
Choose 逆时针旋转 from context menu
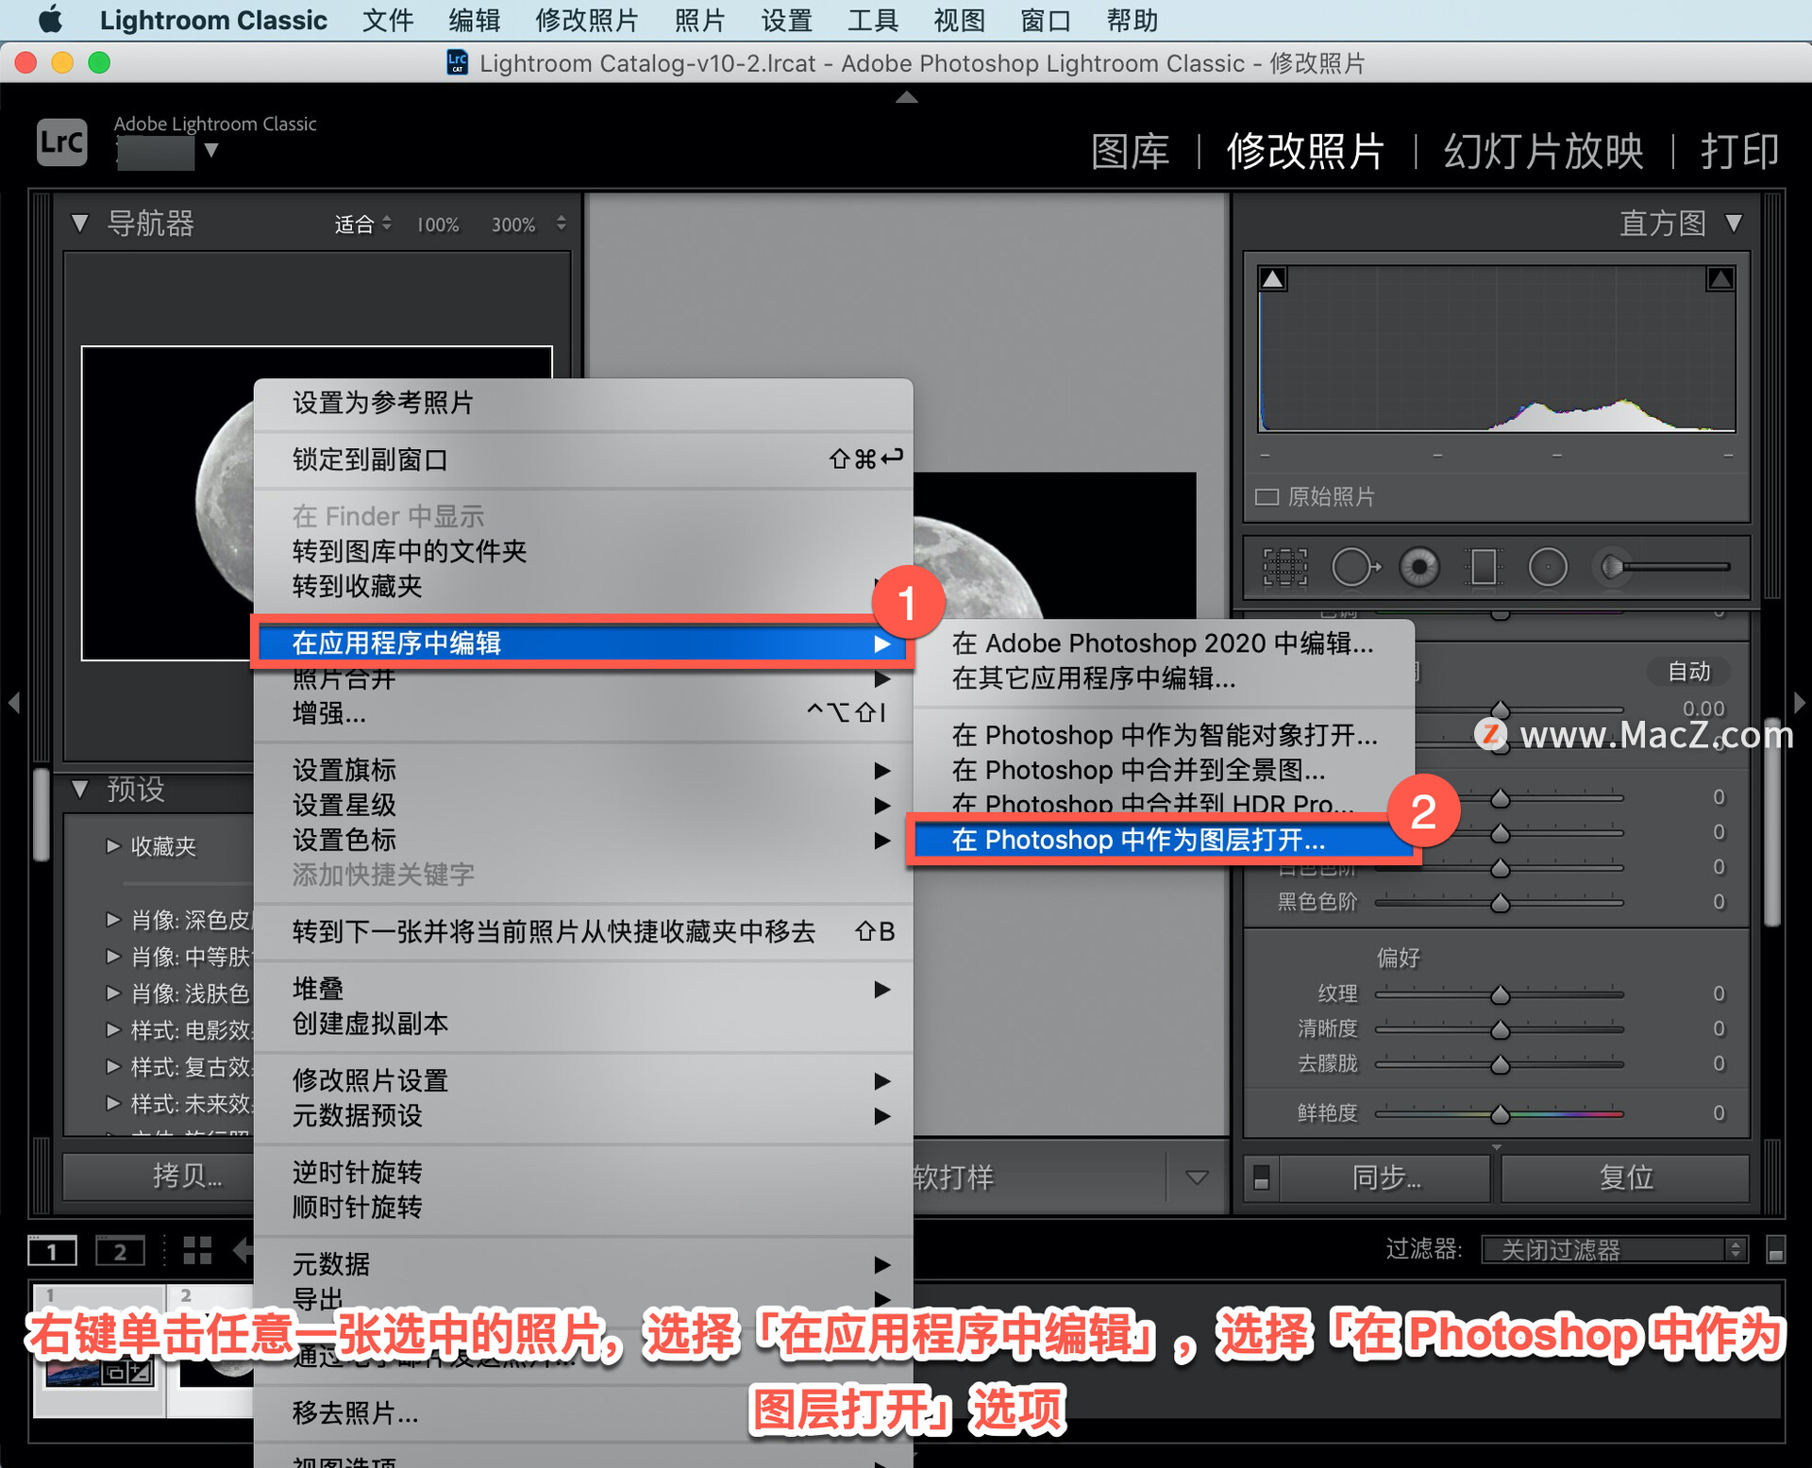pos(583,1173)
